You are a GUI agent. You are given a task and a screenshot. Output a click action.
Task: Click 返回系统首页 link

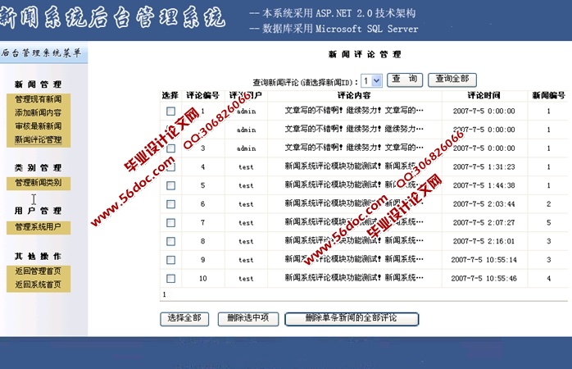pyautogui.click(x=38, y=285)
